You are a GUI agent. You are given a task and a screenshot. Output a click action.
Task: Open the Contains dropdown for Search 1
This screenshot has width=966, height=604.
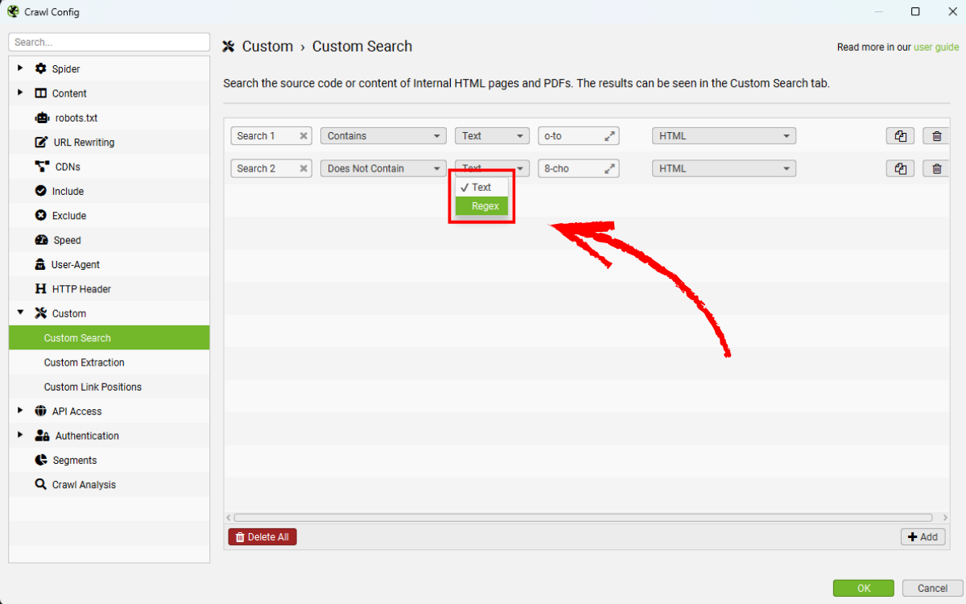coord(382,136)
